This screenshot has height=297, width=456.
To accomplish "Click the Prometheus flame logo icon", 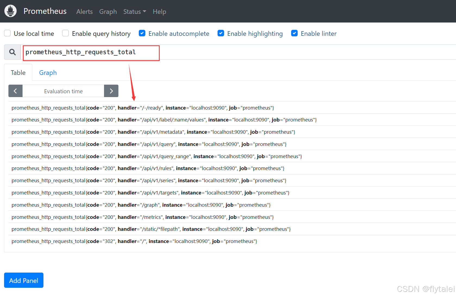I will point(11,11).
